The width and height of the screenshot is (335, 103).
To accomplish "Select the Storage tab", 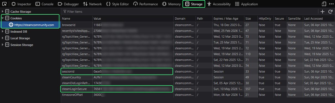I will click(194, 4).
